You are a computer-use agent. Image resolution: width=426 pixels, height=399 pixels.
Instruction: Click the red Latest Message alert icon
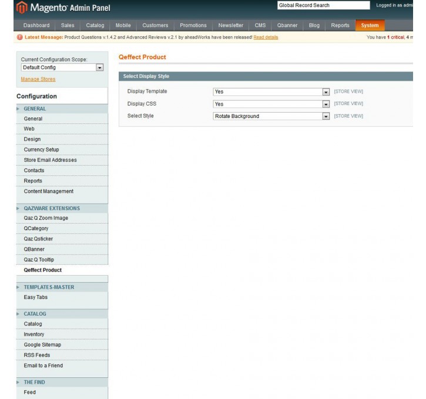19,37
